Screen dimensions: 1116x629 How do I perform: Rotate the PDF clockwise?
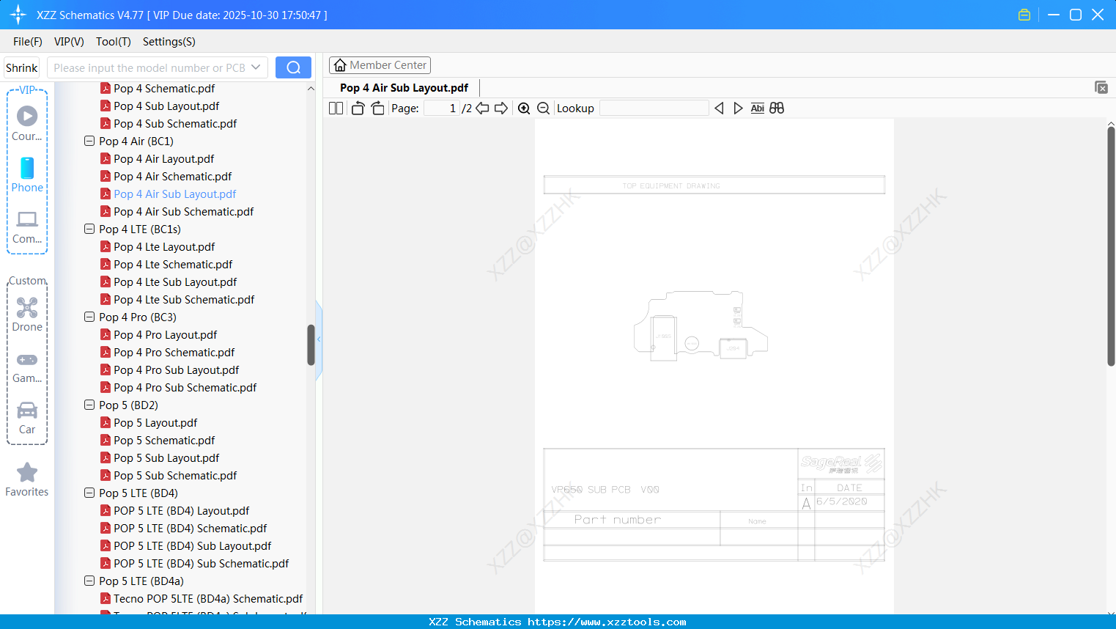pyautogui.click(x=377, y=108)
